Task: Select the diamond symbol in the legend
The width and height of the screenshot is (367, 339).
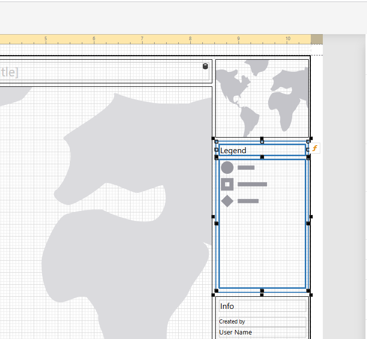Action: (227, 201)
